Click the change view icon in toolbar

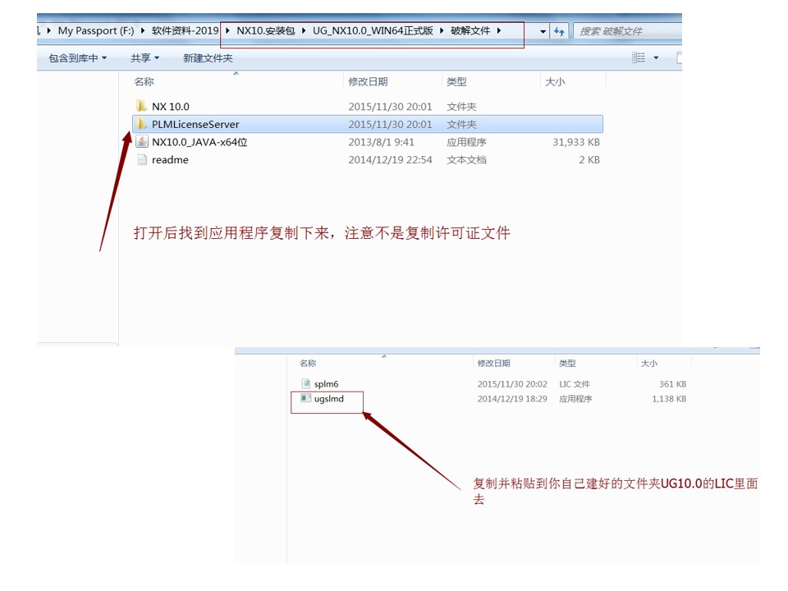pos(639,57)
